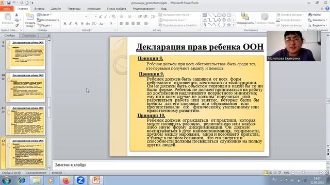Open the font name combo box
This screenshot has height=185, width=330.
pos(75,16)
